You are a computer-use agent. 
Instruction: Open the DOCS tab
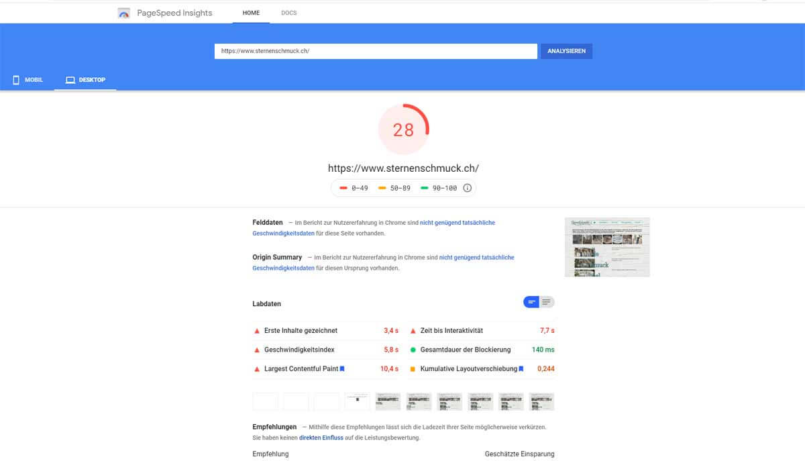(288, 13)
